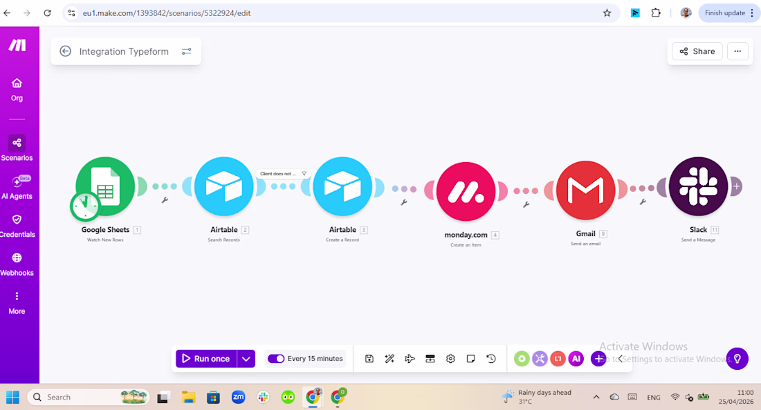
Task: Open the Airtable Search Records module
Action: click(223, 186)
